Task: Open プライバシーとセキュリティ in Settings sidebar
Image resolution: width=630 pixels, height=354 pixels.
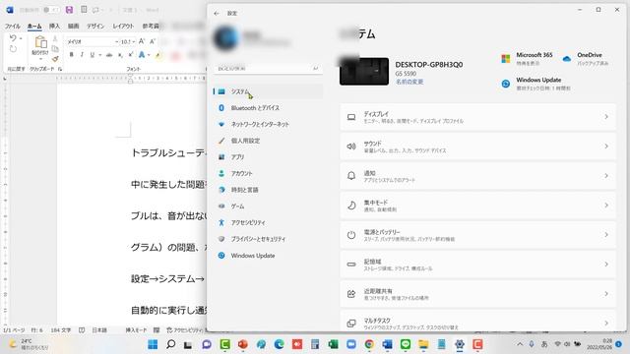Action: [268, 239]
